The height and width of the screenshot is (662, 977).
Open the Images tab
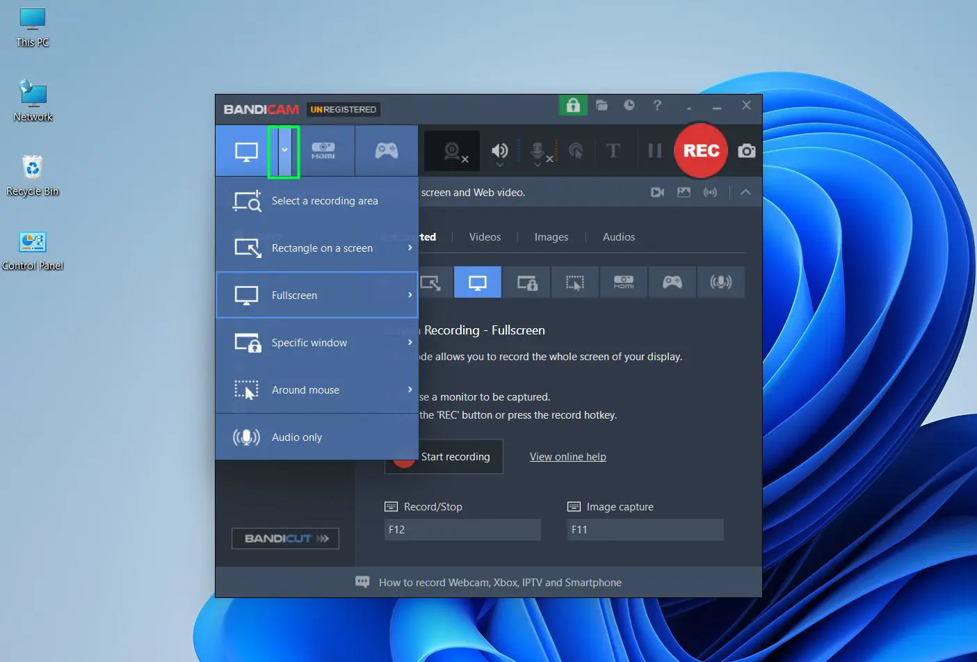551,236
